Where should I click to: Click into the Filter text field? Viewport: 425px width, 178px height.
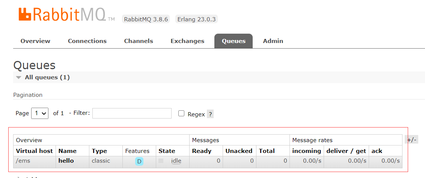[132, 113]
